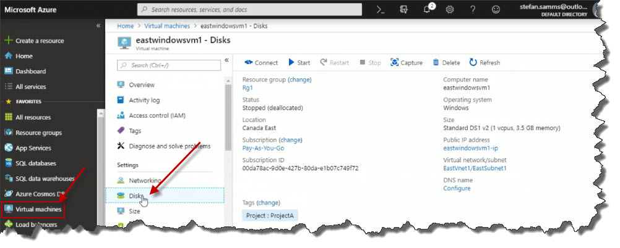Viewport: 620px width, 248px height.
Task: Click the Project : ProjectA tag
Action: pyautogui.click(x=270, y=216)
